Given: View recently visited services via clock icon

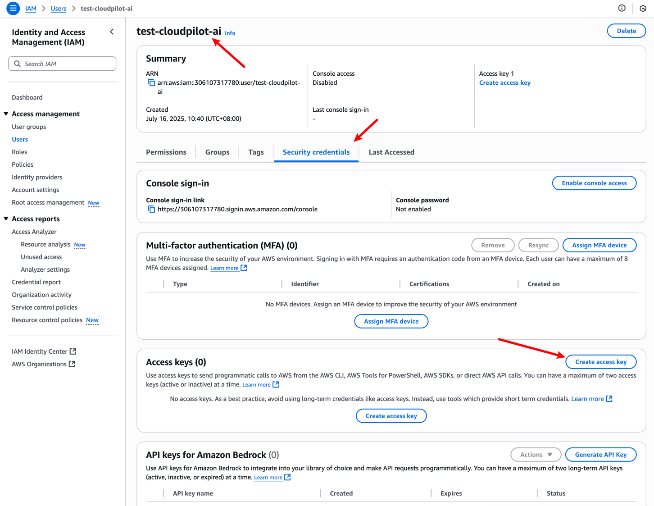Looking at the screenshot, I should point(643,8).
